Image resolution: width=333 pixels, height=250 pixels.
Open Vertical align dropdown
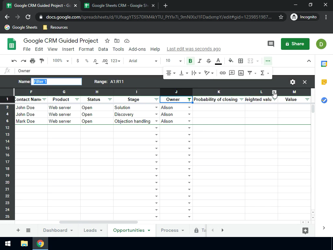point(184,73)
